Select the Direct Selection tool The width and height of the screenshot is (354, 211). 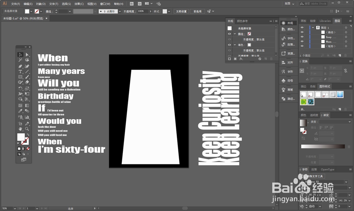(27, 55)
